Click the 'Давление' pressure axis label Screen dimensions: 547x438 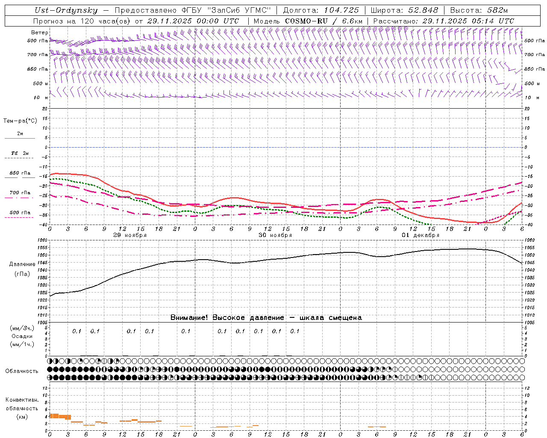click(x=22, y=264)
